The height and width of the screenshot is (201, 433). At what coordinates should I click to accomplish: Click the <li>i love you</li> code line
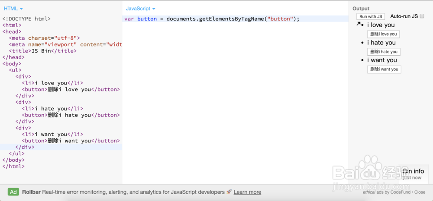[52, 83]
